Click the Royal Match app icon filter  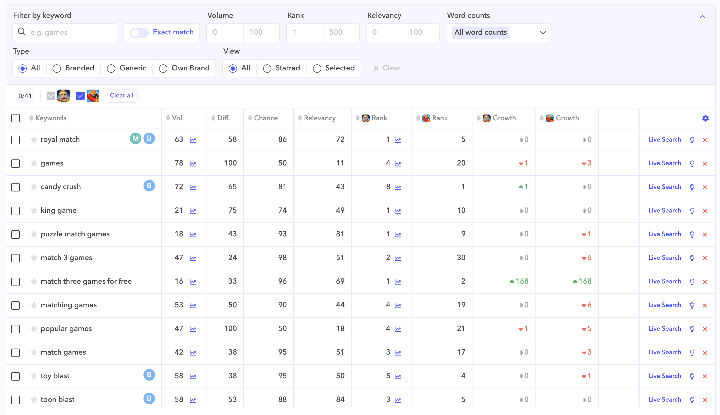pyautogui.click(x=64, y=96)
